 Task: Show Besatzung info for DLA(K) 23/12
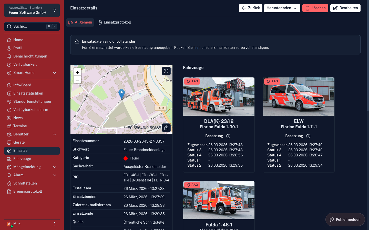(228, 136)
